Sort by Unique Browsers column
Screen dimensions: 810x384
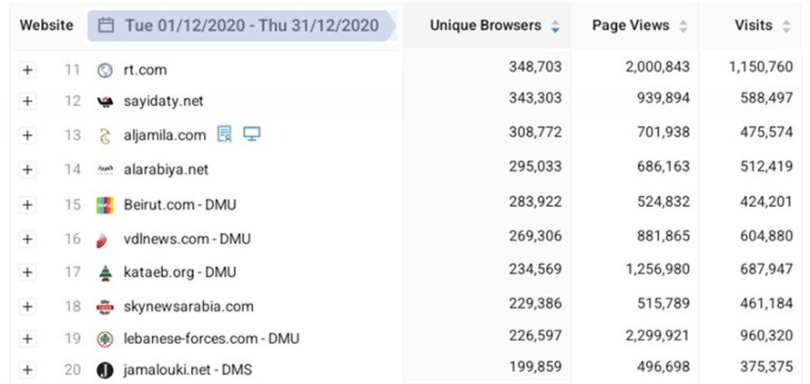point(555,26)
